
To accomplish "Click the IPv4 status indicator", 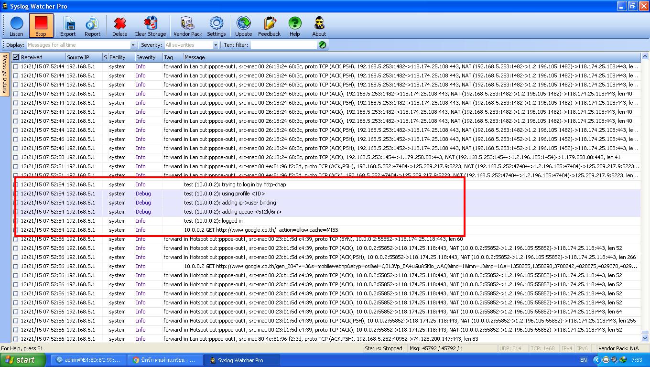I will (x=567, y=348).
